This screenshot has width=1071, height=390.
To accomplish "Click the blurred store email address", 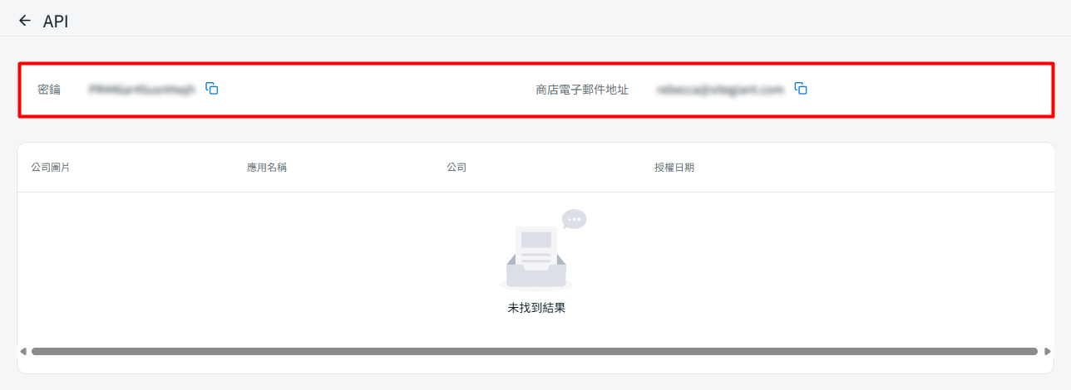I will pos(720,90).
